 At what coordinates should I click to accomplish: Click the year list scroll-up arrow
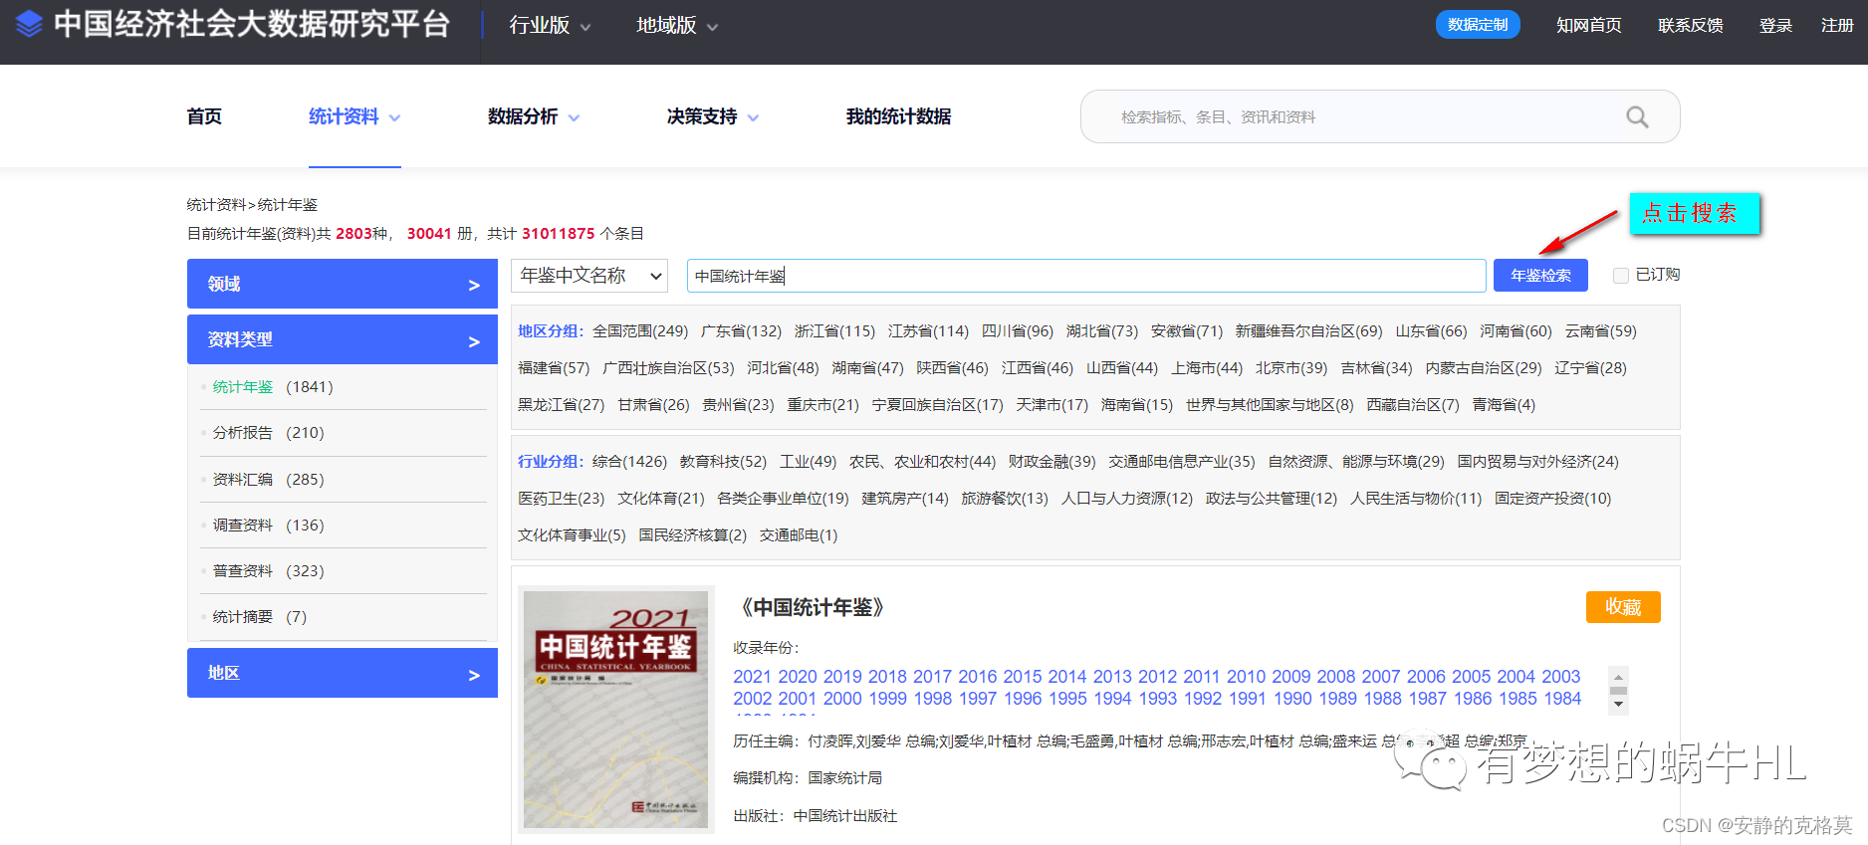coord(1619,675)
